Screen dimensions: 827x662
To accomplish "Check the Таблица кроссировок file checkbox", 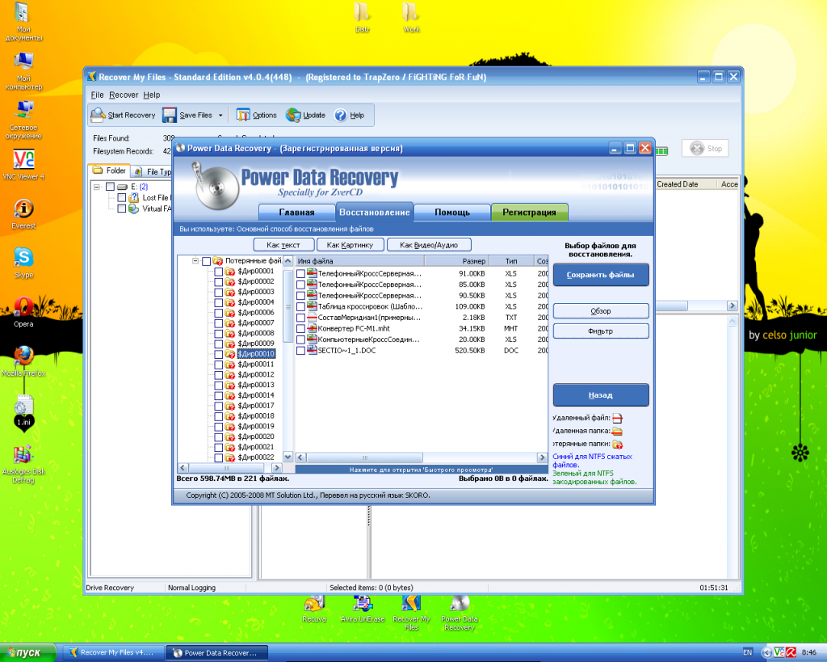I will pyautogui.click(x=300, y=306).
